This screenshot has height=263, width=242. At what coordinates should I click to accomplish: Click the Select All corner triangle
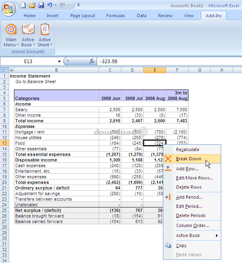(x=4, y=70)
